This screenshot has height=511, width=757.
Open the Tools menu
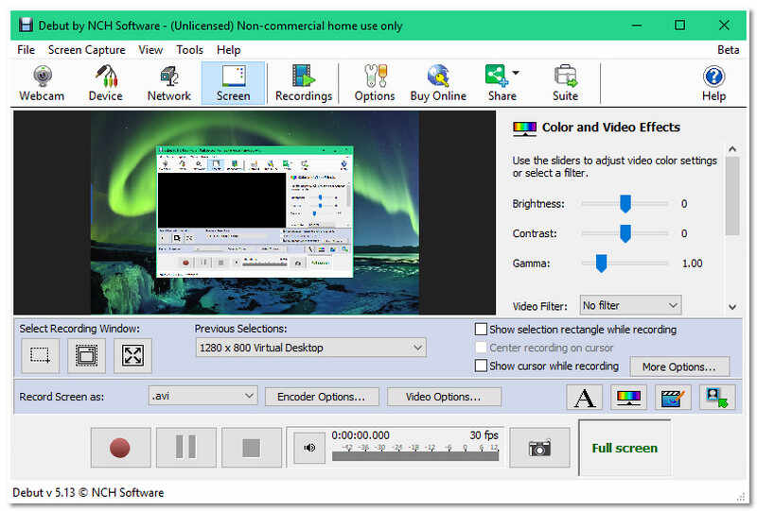coord(189,50)
